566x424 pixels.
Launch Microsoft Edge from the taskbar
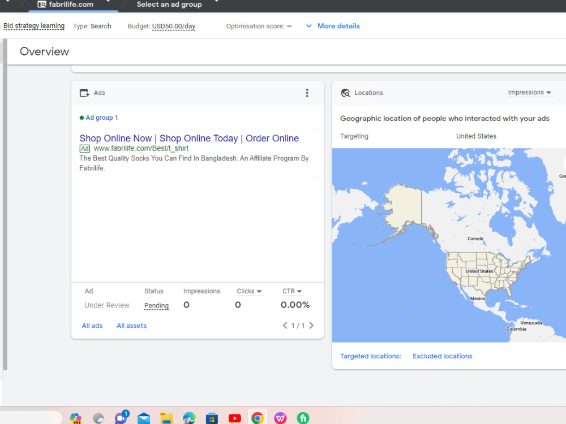pyautogui.click(x=189, y=418)
